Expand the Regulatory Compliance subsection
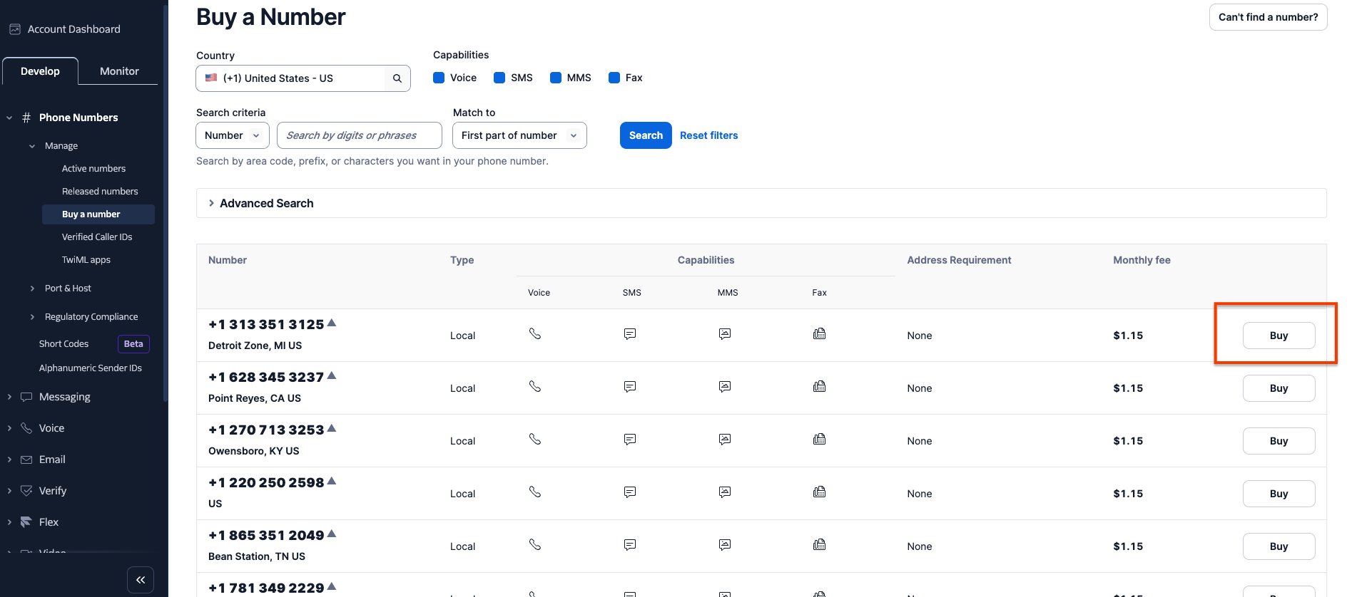 pyautogui.click(x=32, y=317)
